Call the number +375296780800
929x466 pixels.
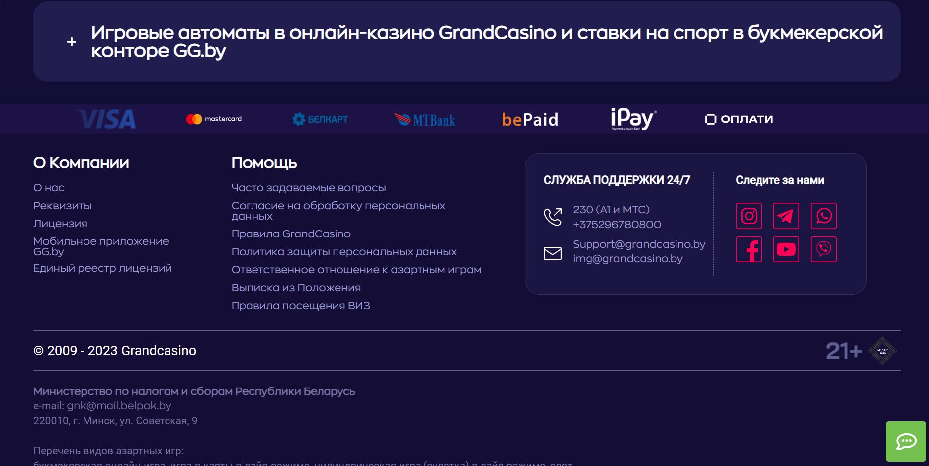tap(617, 225)
